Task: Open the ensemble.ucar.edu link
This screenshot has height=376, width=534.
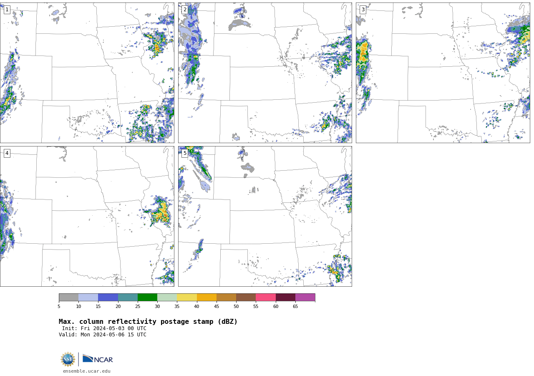Action: (x=87, y=371)
